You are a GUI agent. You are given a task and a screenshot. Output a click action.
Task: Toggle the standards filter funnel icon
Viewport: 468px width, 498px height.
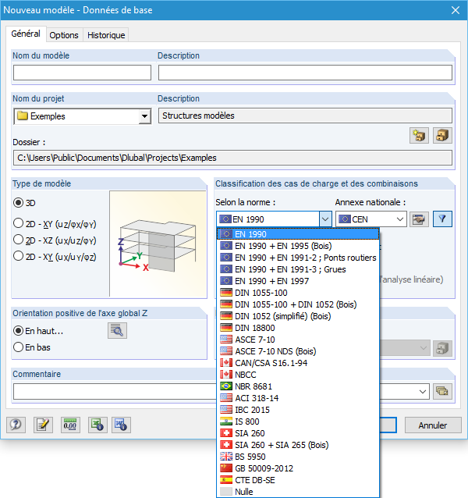point(442,219)
